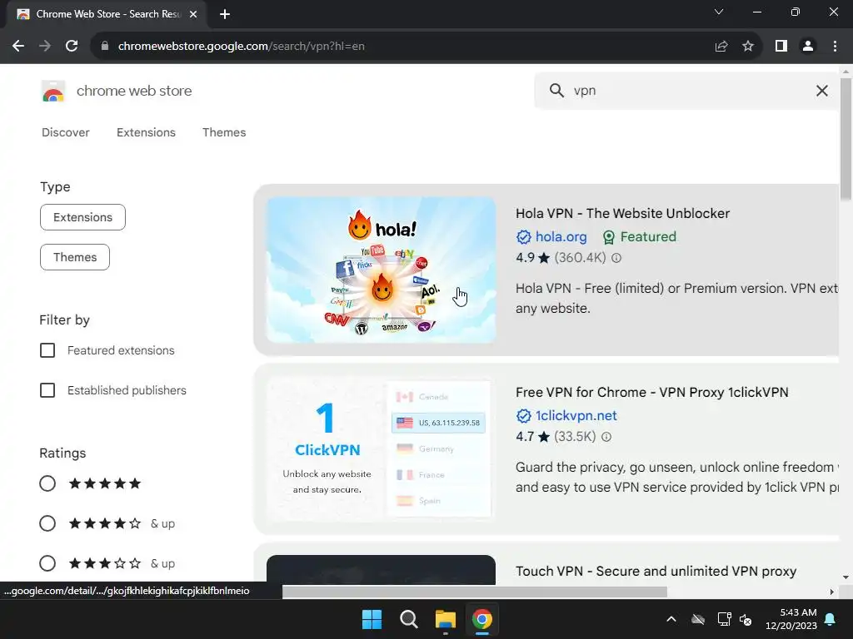This screenshot has width=853, height=639.
Task: Open Windows taskbar search
Action: (x=408, y=619)
